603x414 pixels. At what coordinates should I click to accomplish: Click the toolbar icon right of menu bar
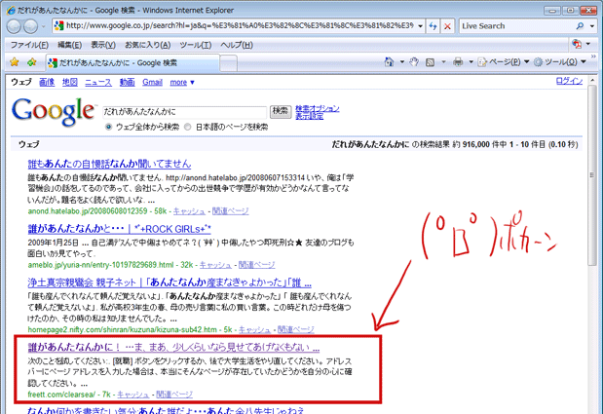coord(577,44)
